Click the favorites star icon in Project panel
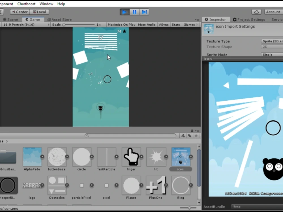Viewport: 283px width, 212px height. [196, 136]
